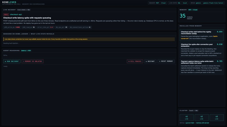Start the Memory vs Ablated comparison
This screenshot has width=227, height=127.
tap(32, 61)
